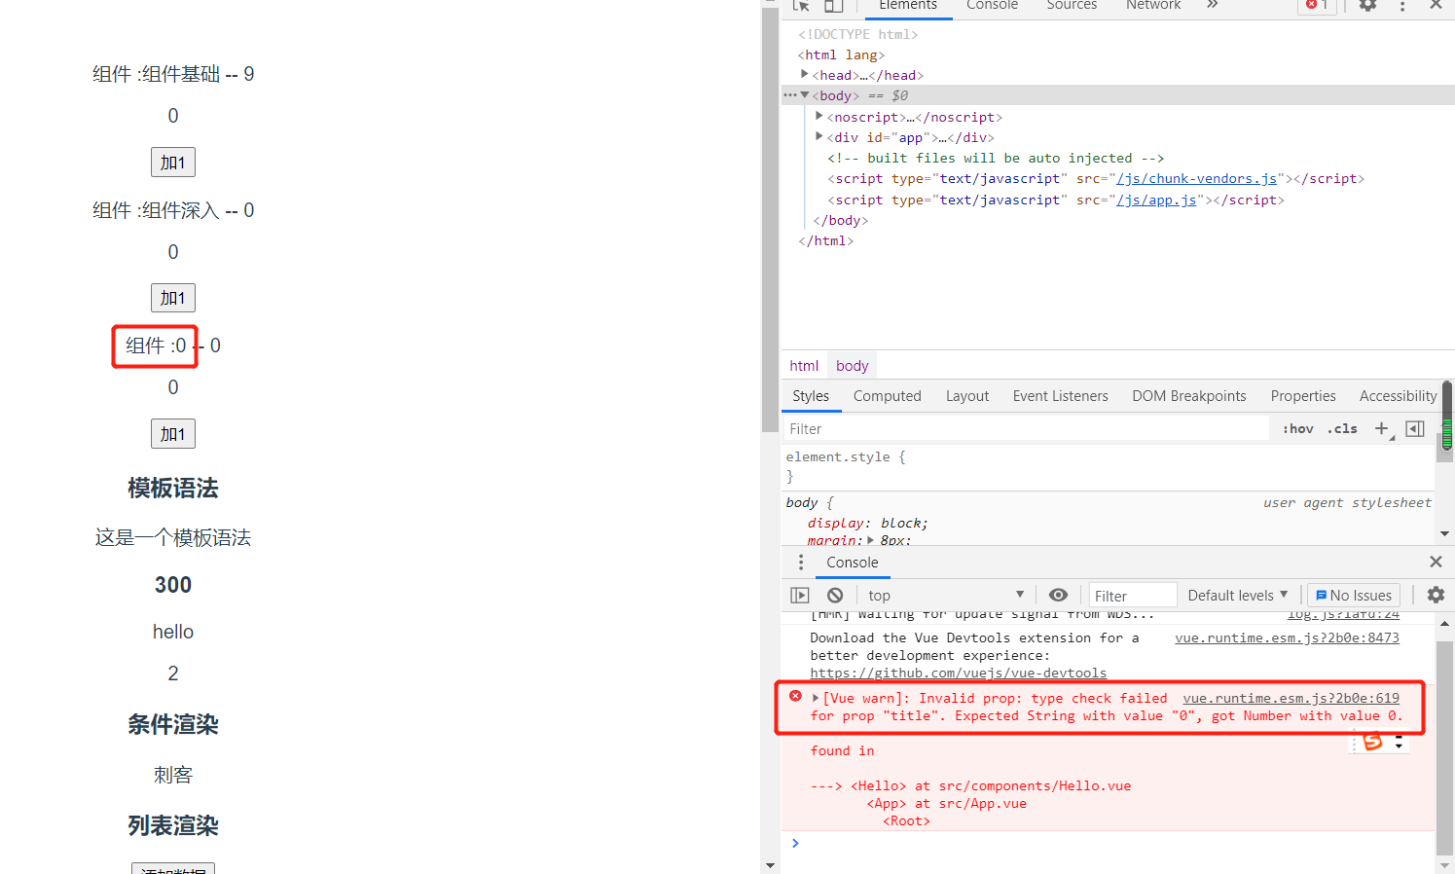The height and width of the screenshot is (874, 1455).
Task: Add a new style rule plus icon
Action: (x=1382, y=428)
